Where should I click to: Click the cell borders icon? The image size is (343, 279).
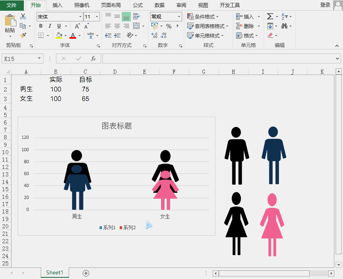coord(41,35)
